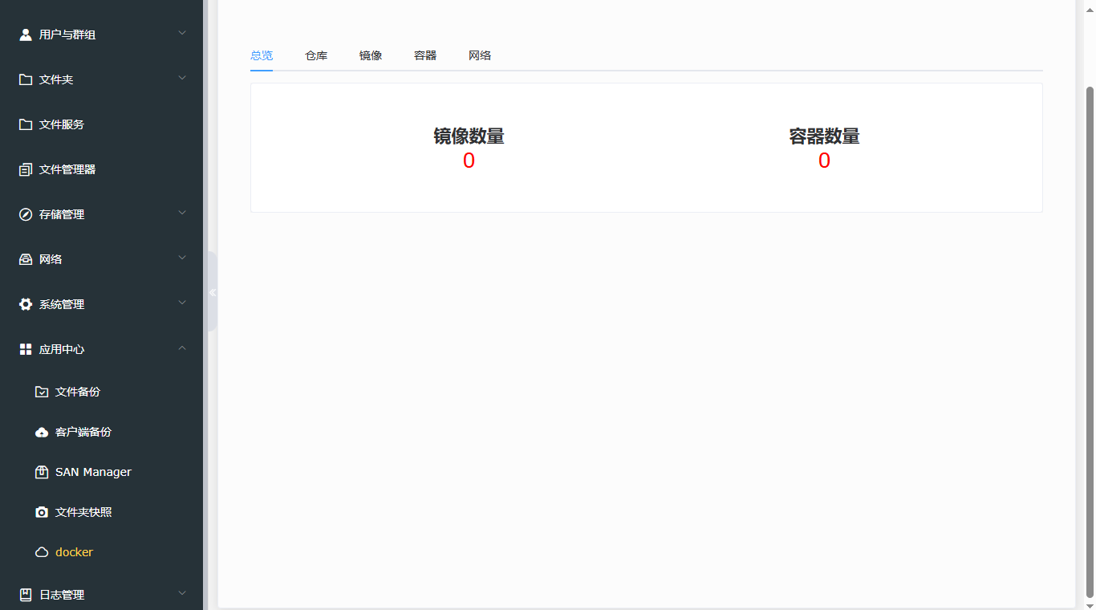
Task: Open the 文件服务 folder icon
Action: [x=26, y=124]
